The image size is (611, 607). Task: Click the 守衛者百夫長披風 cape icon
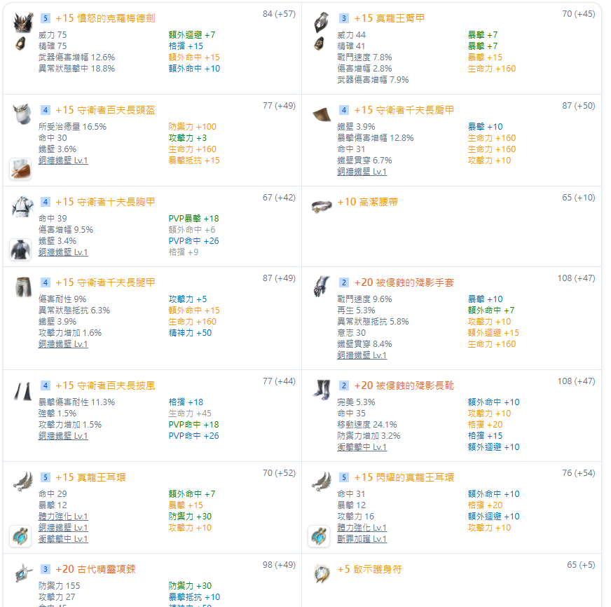click(23, 390)
